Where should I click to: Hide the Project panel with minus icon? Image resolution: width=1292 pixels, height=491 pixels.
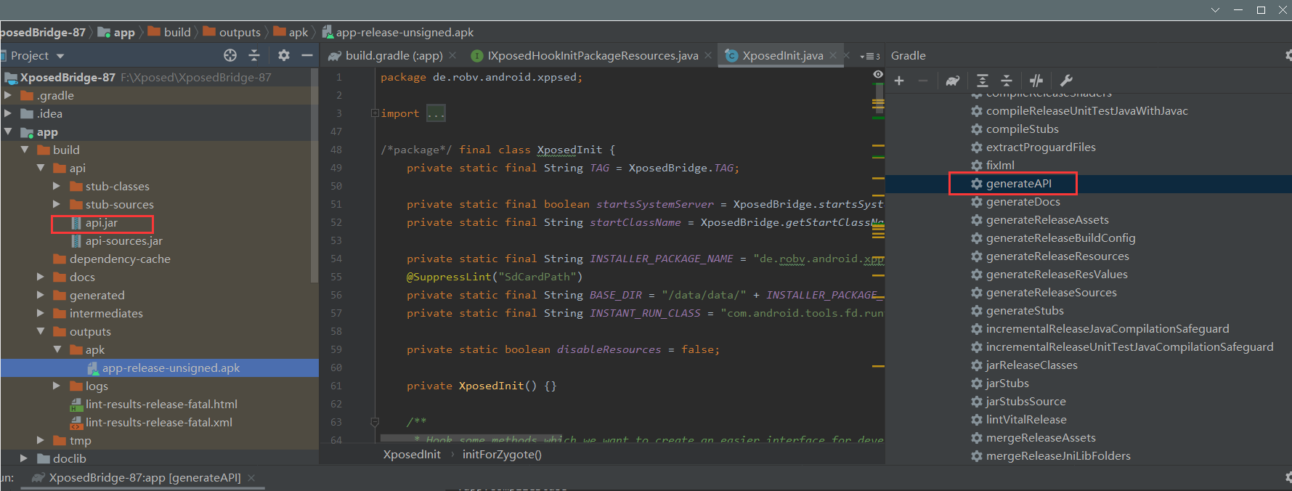(307, 55)
